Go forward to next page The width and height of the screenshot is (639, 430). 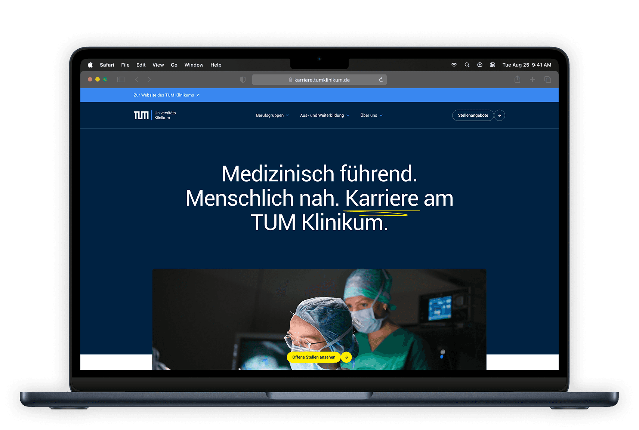149,79
